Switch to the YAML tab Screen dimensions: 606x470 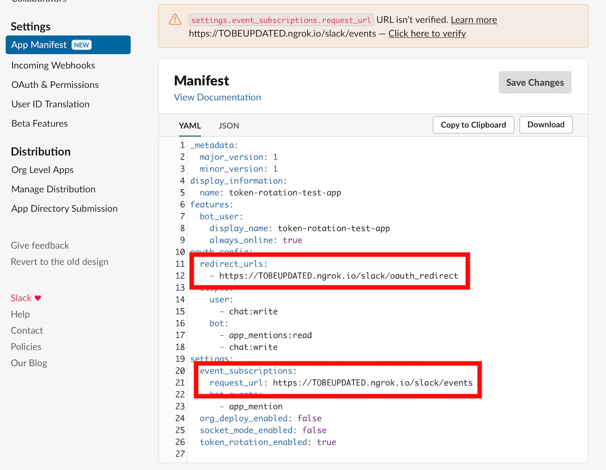point(190,126)
